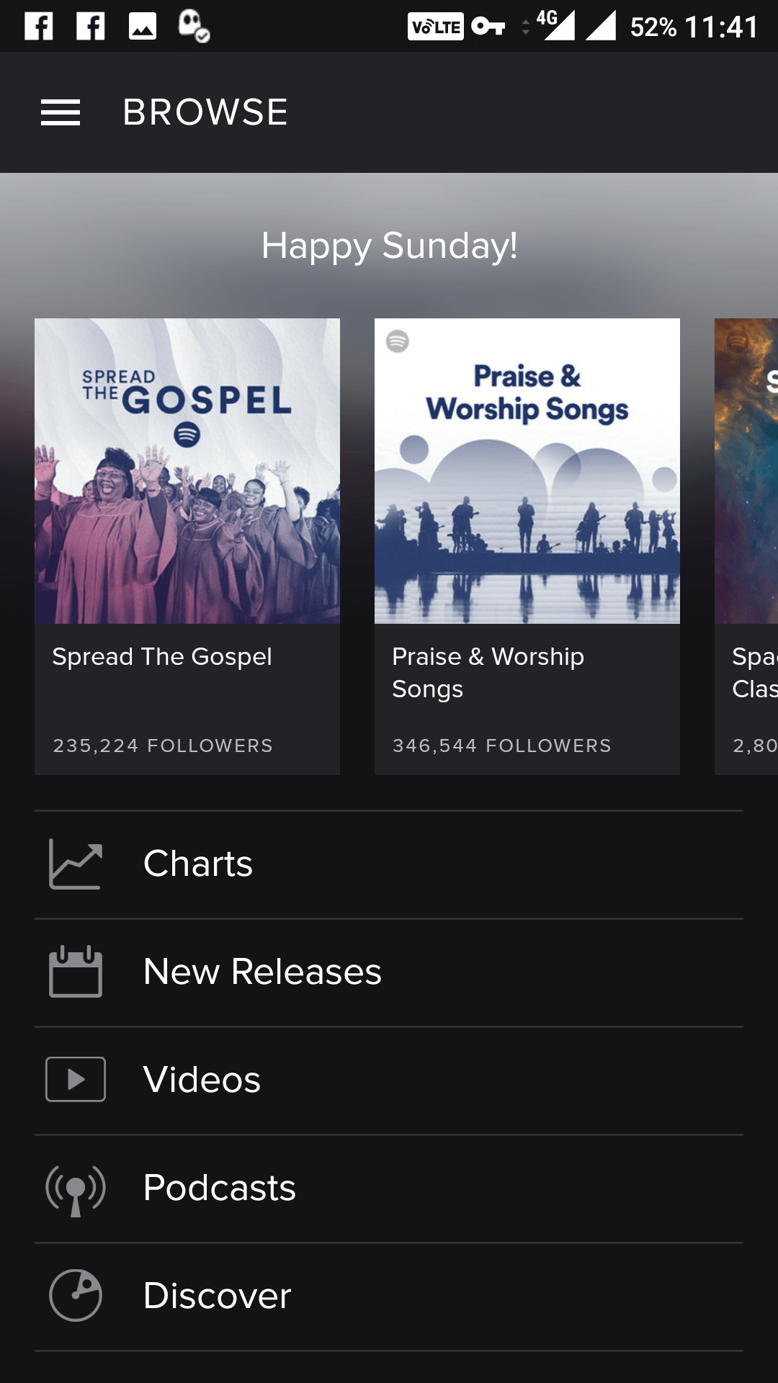The height and width of the screenshot is (1383, 778).
Task: Tap the Podcasts broadcast icon
Action: 76,1189
